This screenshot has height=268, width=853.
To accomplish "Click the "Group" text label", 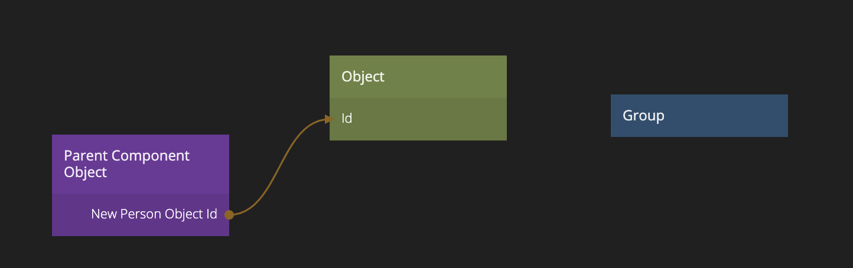I will click(643, 116).
